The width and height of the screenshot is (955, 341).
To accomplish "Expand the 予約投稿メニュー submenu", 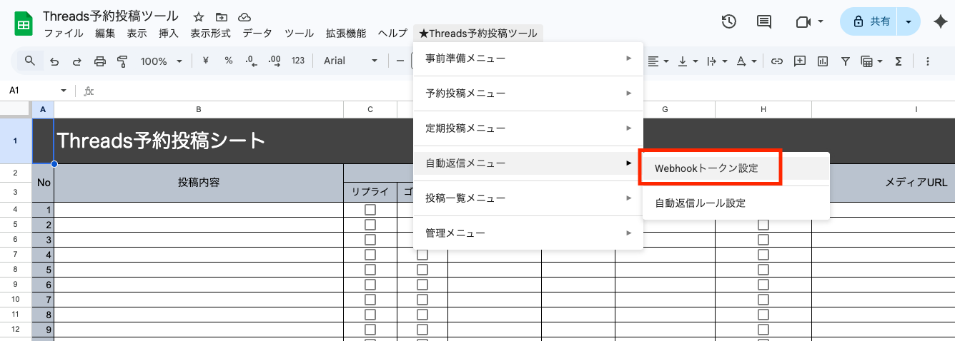I will point(528,93).
